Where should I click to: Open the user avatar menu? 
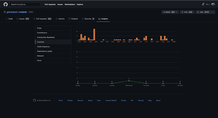click(213, 4)
